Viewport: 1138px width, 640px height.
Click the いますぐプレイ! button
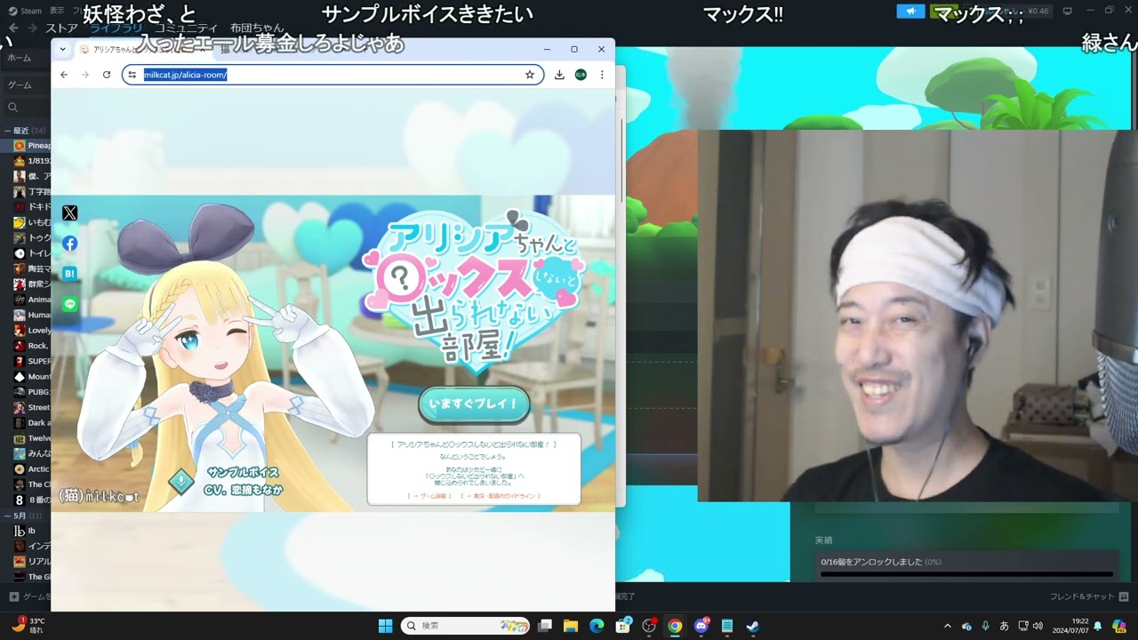point(474,404)
